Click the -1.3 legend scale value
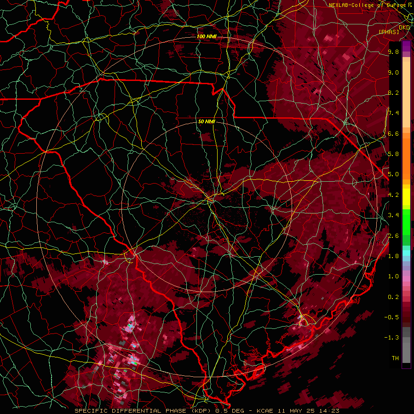The height and width of the screenshot is (414, 414). [x=391, y=338]
